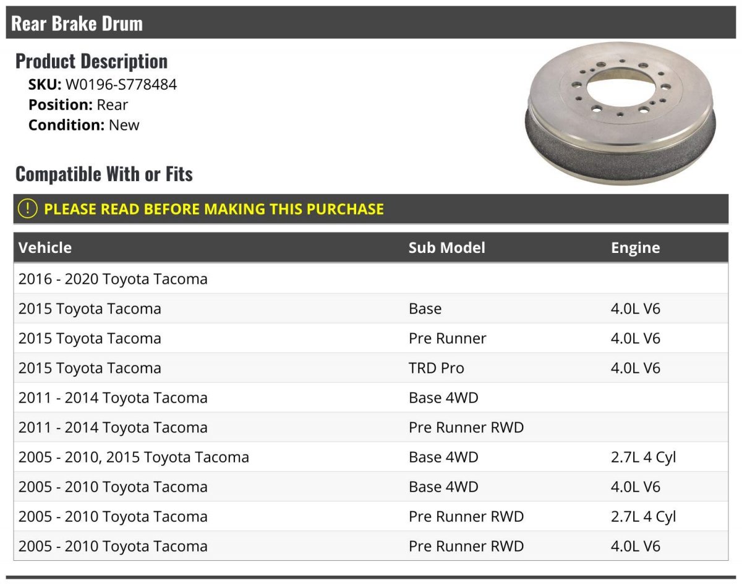Click the warning exclamation icon
This screenshot has width=742, height=585.
tap(28, 209)
